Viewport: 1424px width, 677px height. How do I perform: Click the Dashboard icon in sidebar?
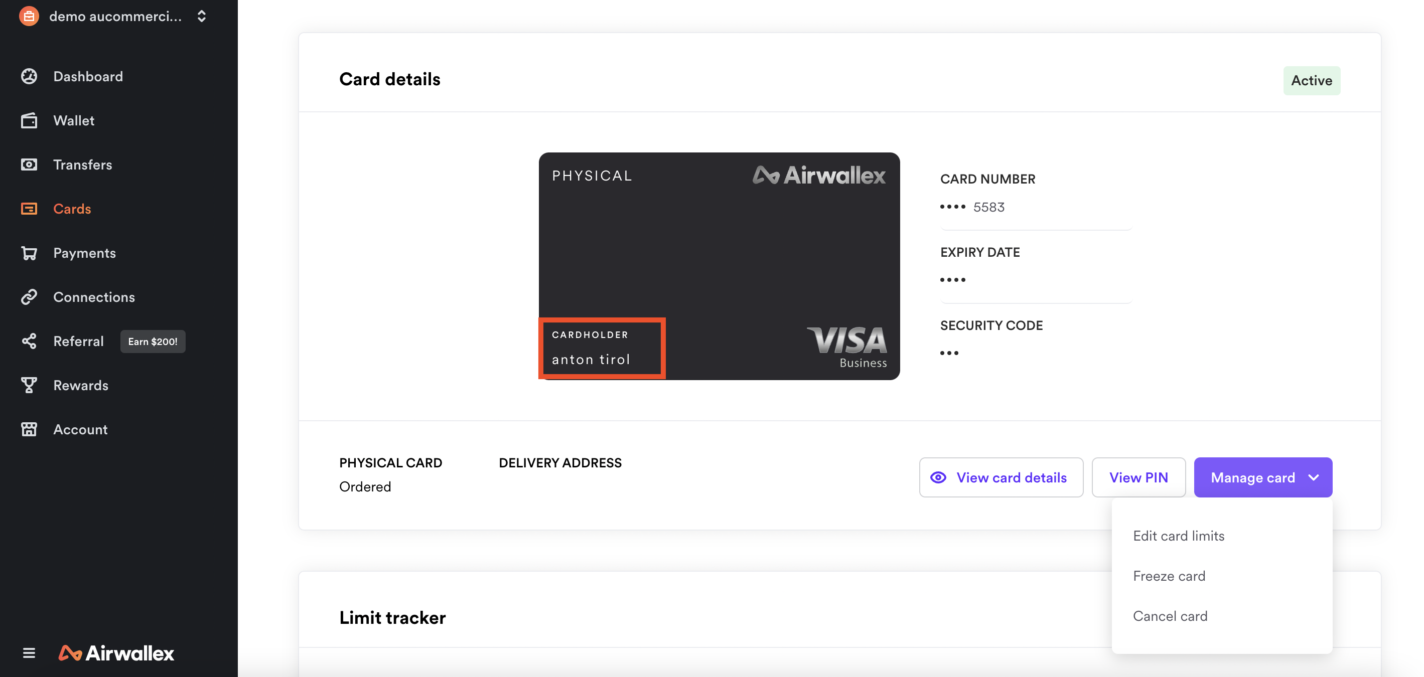click(29, 75)
